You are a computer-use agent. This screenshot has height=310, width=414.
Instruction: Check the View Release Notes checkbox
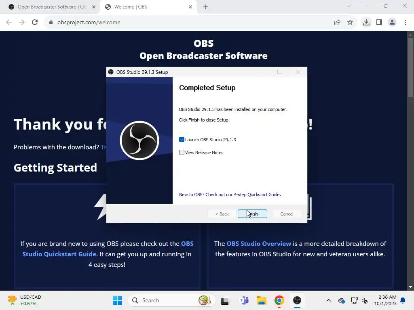click(x=182, y=152)
